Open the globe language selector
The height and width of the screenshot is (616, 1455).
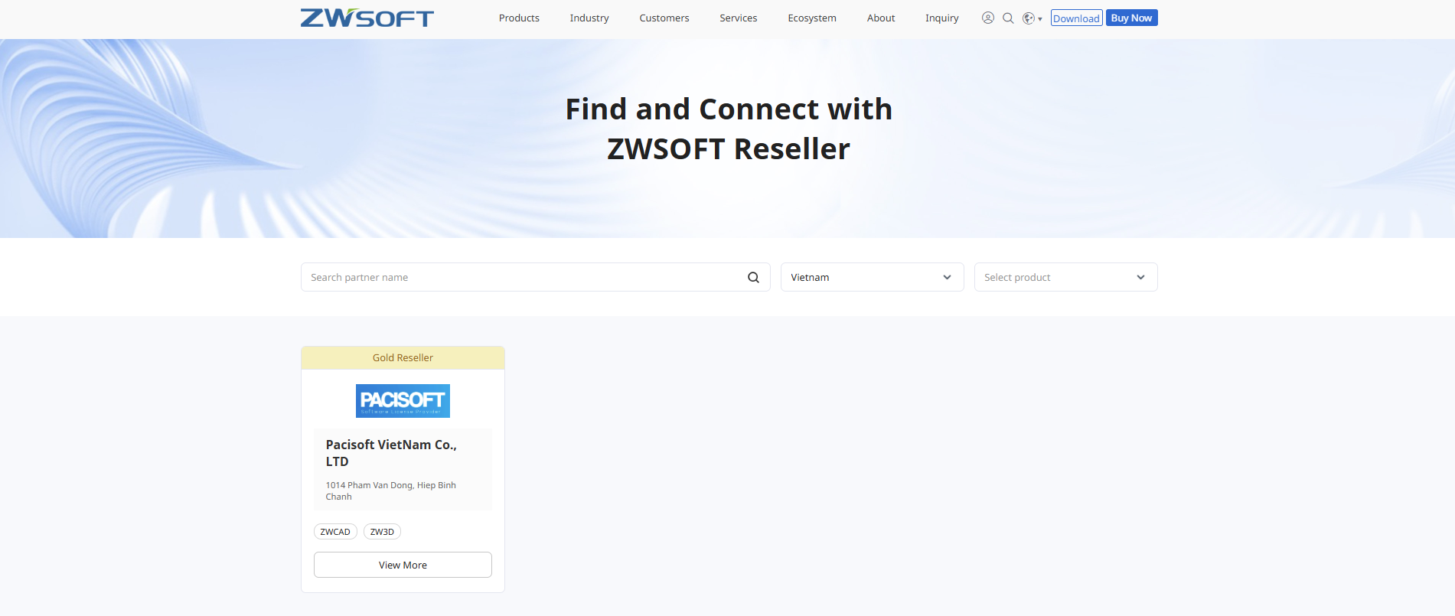[1032, 18]
